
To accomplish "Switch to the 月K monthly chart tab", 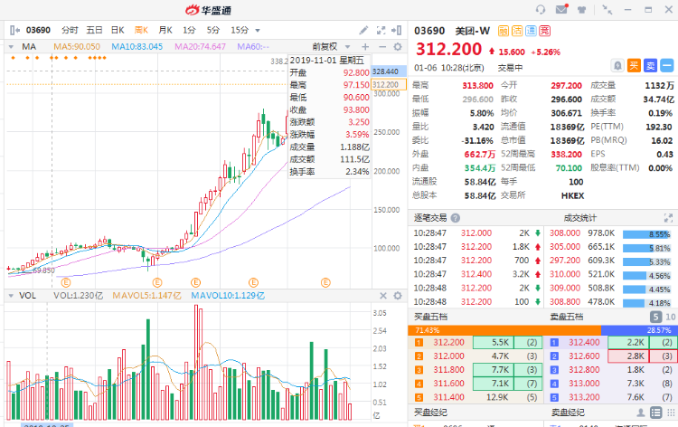I will coord(165,30).
